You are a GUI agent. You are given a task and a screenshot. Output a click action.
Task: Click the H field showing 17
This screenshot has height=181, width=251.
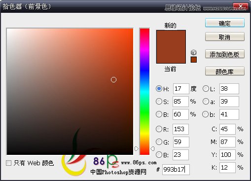click(x=181, y=89)
